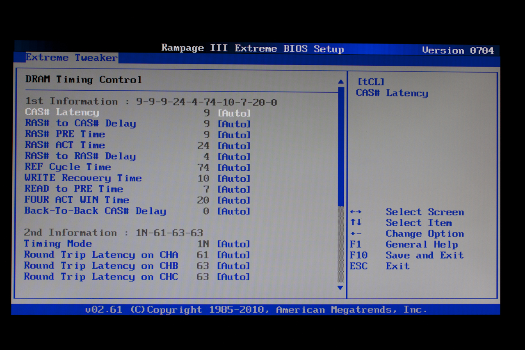Open REF Cycle Time [Auto] setting
This screenshot has width=525, height=350.
[234, 167]
